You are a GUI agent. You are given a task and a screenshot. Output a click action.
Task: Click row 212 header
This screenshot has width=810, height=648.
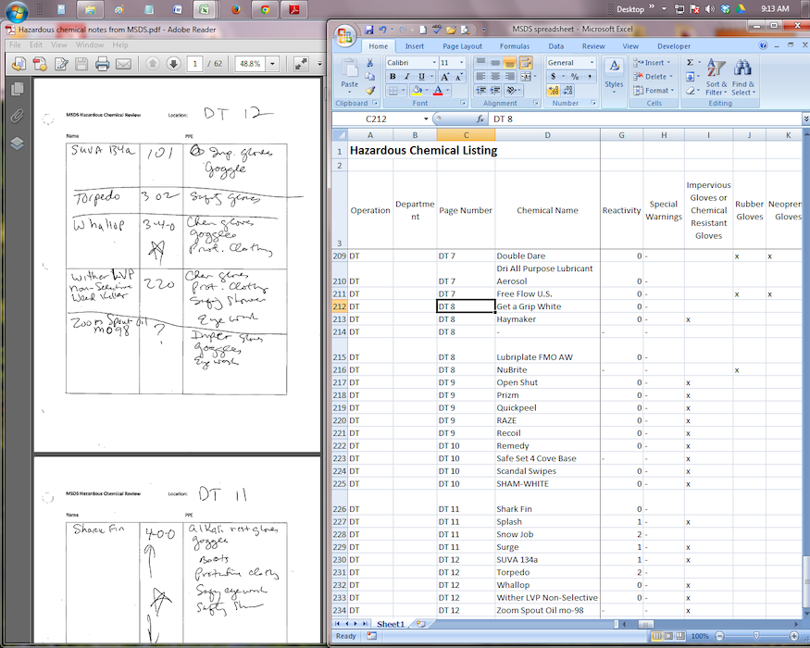[x=340, y=306]
